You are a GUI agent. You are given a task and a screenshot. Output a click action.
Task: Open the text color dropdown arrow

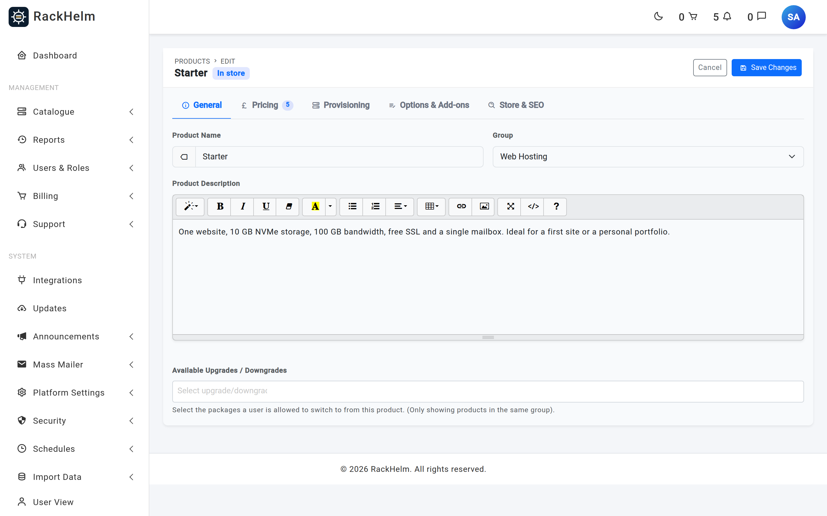[330, 206]
